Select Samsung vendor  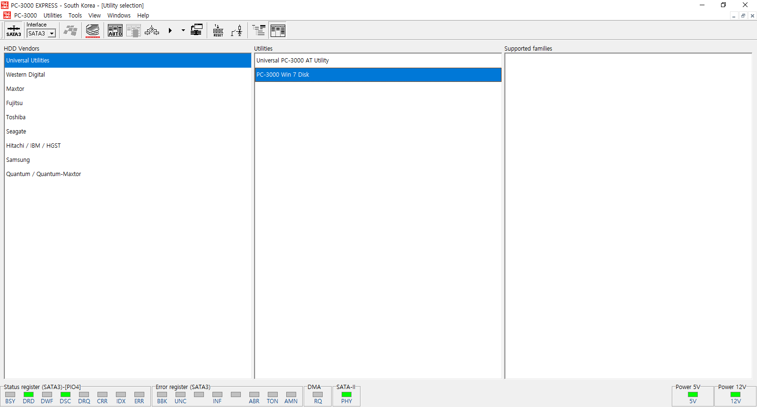128,160
